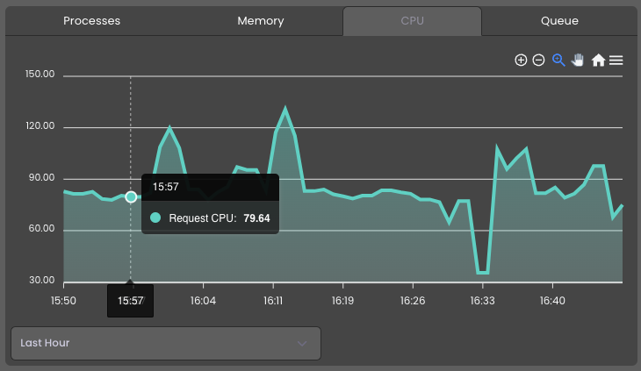Reset zoom with the home icon
641x371 pixels.
click(598, 60)
